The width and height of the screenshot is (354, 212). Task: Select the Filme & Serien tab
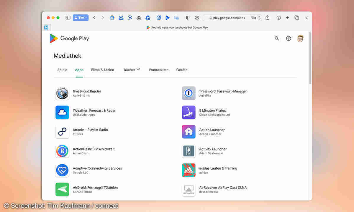tap(102, 70)
